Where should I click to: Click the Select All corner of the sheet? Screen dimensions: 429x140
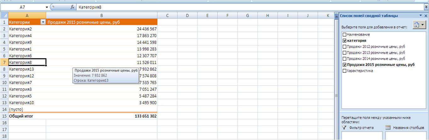click(x=4, y=15)
